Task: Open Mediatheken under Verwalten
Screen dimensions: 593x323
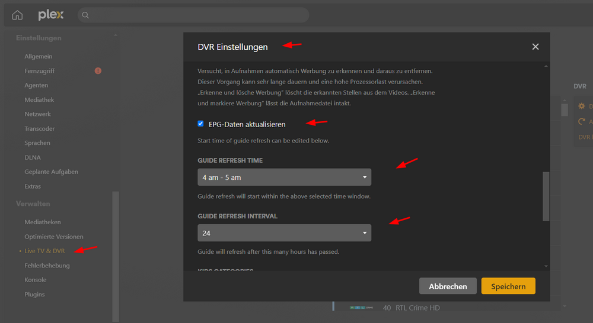Action: pos(43,222)
